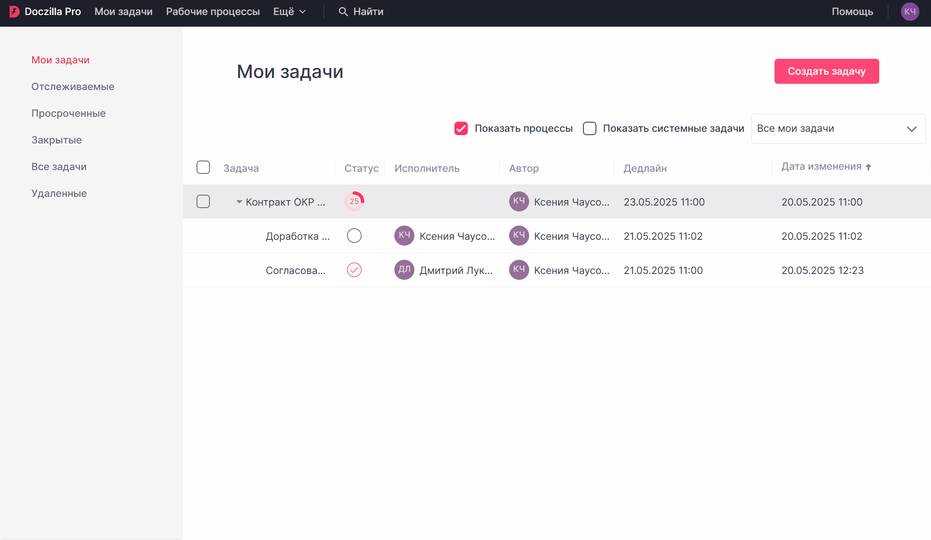Click КЧ author avatar in Согласова row
This screenshot has height=540, width=931.
pos(519,270)
